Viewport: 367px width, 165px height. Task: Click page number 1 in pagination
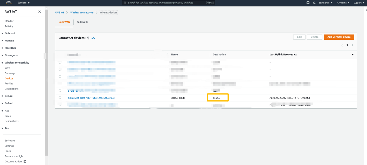pyautogui.click(x=347, y=45)
